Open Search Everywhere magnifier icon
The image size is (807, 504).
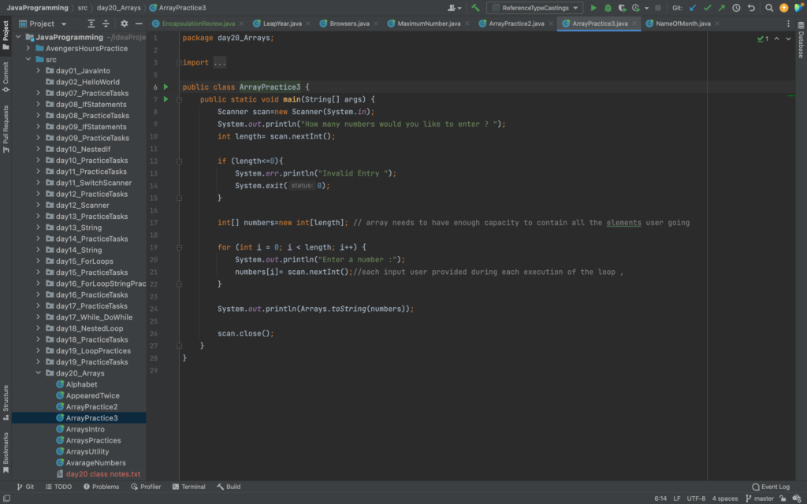[769, 8]
